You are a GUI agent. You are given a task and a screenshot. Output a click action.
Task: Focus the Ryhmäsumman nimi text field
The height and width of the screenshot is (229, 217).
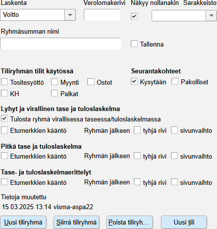(60, 44)
